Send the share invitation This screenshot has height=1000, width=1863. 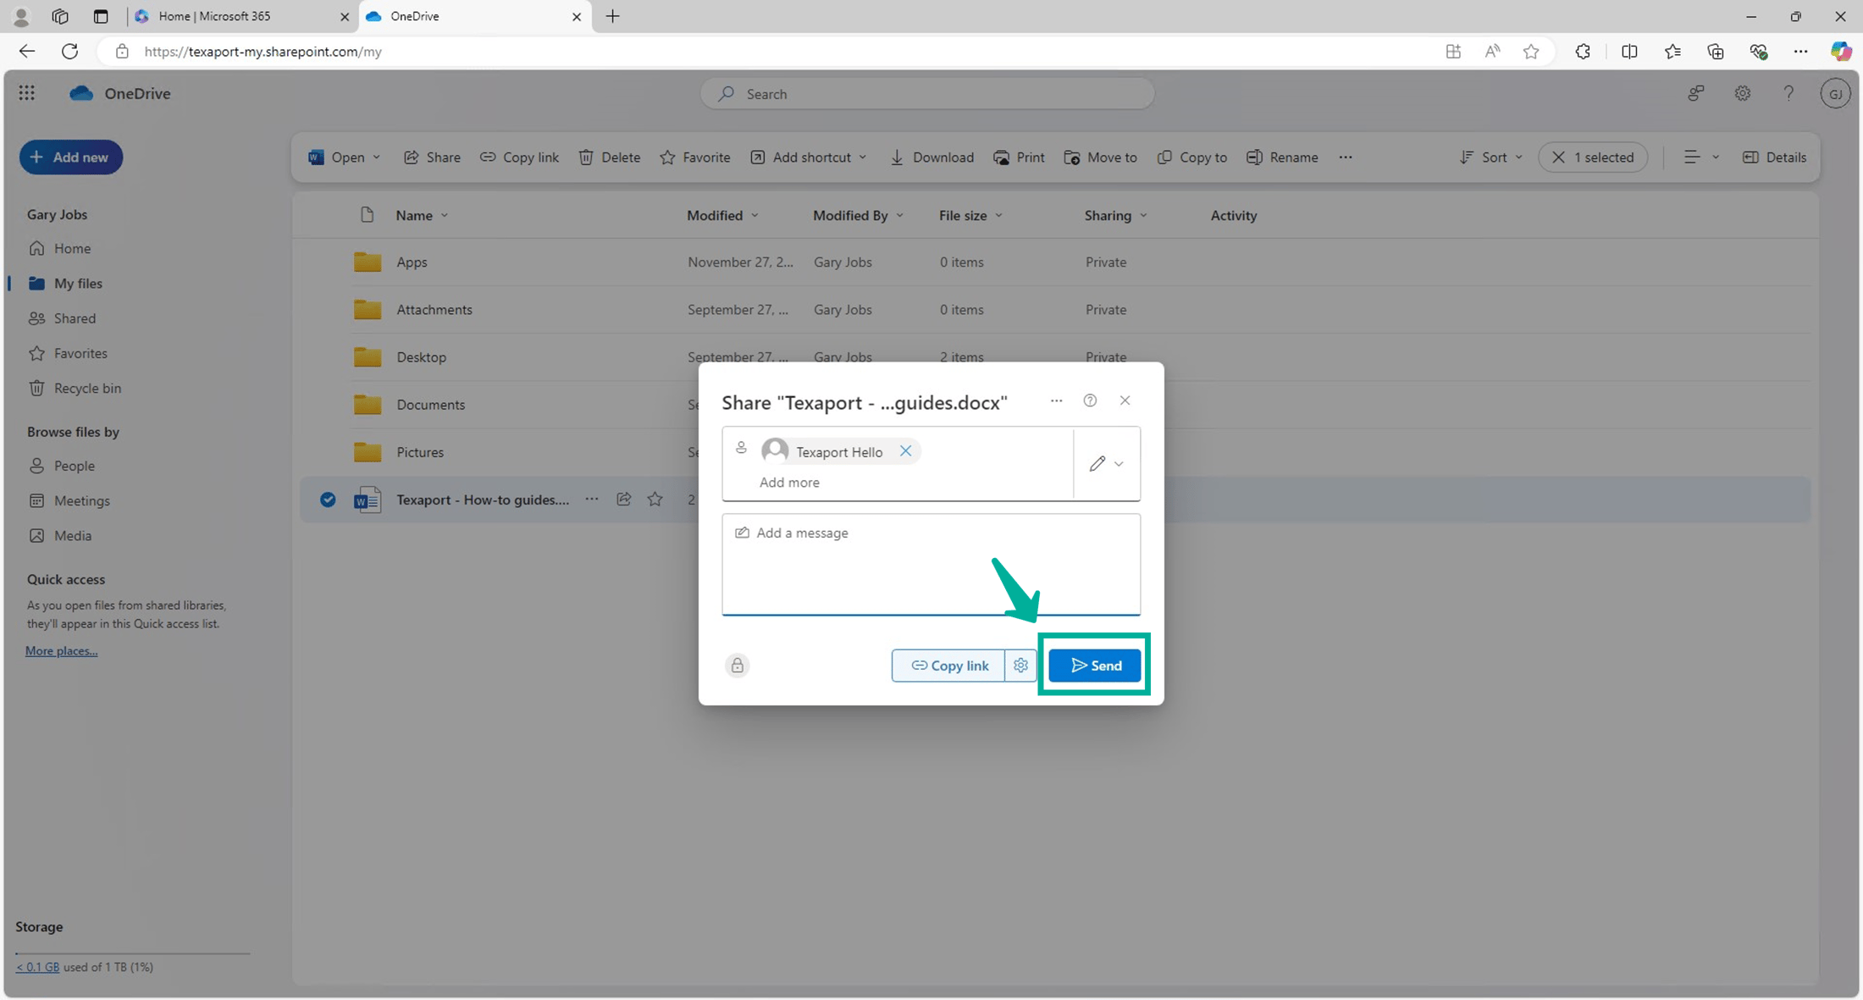coord(1094,666)
